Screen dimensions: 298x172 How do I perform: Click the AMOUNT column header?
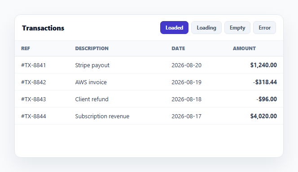(244, 48)
